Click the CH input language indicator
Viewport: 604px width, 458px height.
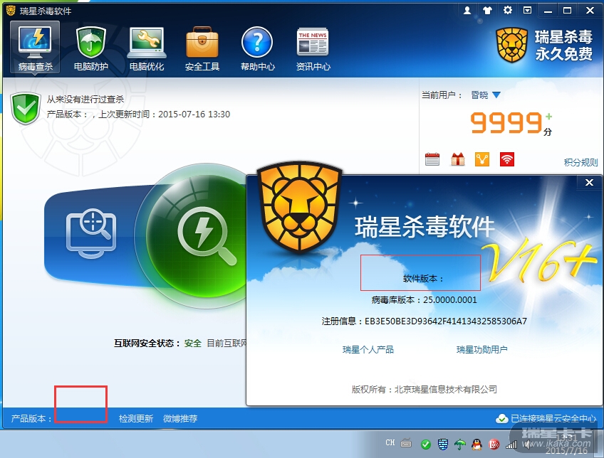pos(390,443)
